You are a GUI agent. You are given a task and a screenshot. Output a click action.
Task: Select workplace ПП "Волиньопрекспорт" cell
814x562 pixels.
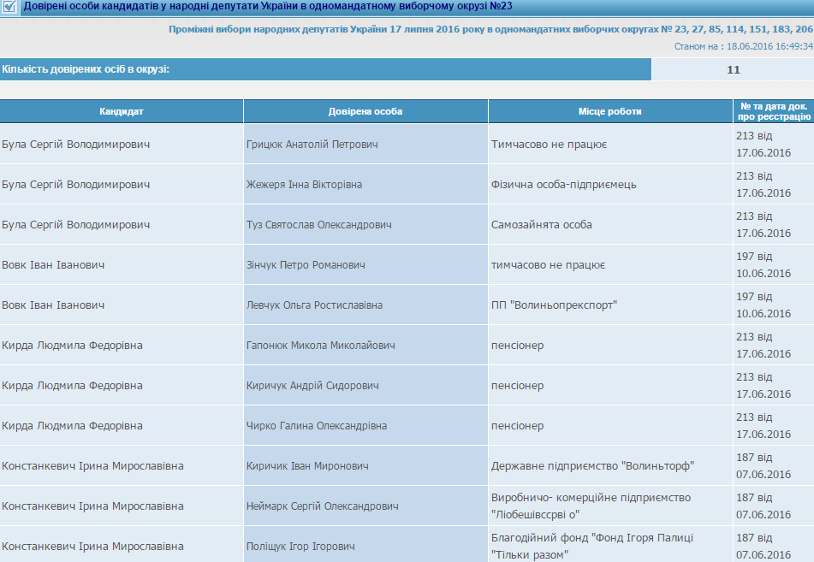pos(554,305)
